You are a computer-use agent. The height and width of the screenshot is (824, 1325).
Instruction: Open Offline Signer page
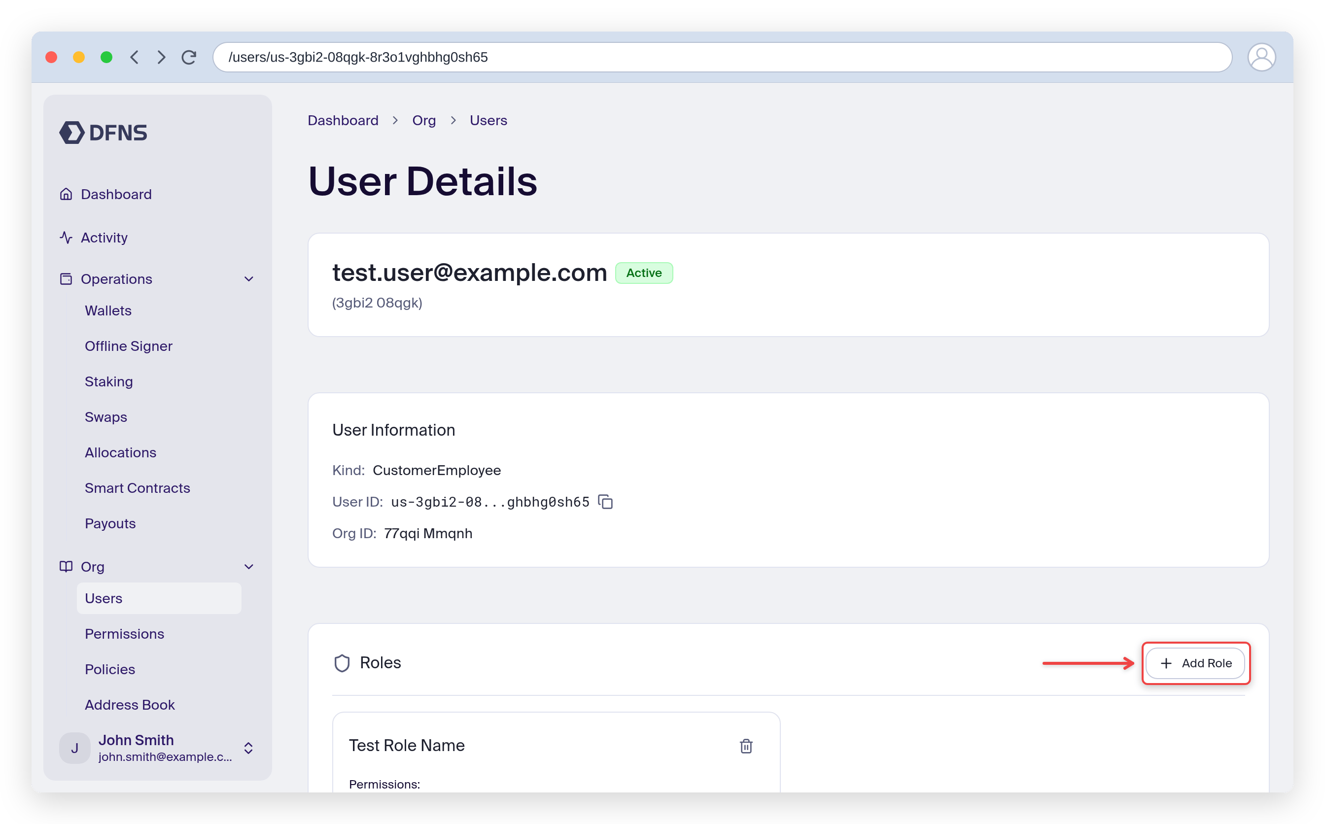click(129, 346)
